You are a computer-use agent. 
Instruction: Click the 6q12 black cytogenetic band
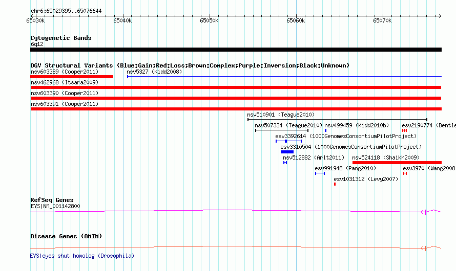click(x=236, y=50)
